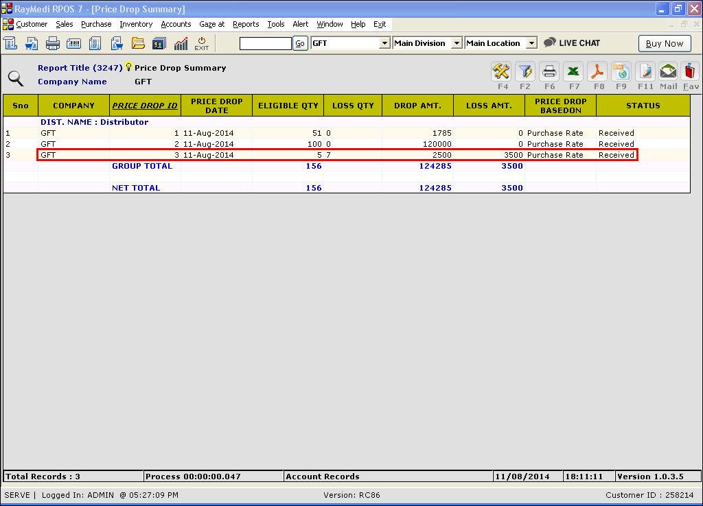This screenshot has height=506, width=703.
Task: Export report to Excel (F7)
Action: coord(573,71)
